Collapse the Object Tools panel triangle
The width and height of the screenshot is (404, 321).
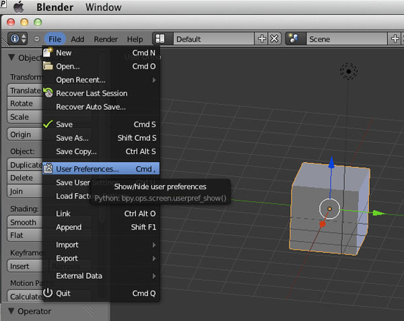pos(11,57)
